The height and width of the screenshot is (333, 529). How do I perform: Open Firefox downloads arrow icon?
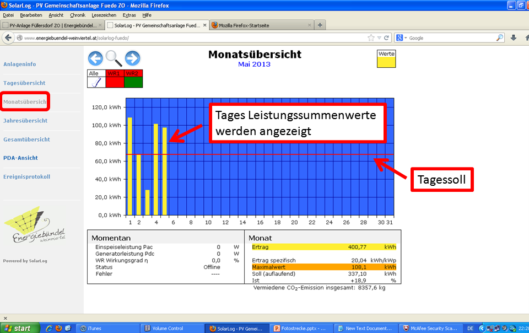click(x=514, y=38)
